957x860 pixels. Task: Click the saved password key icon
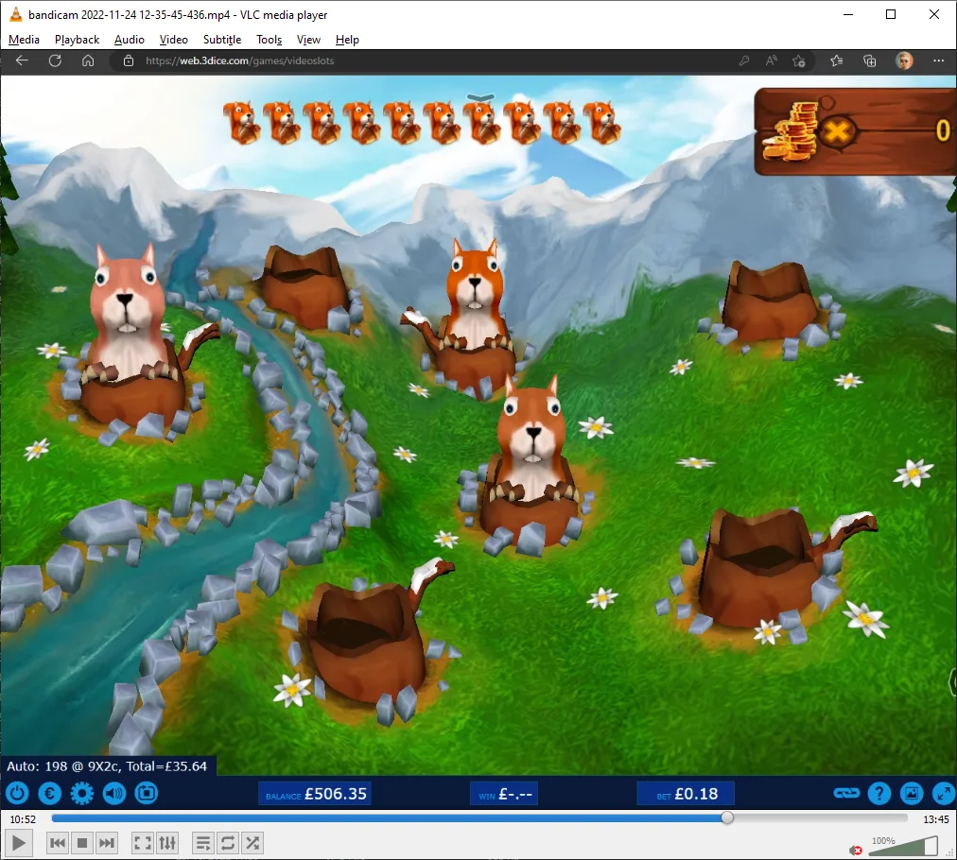[743, 60]
